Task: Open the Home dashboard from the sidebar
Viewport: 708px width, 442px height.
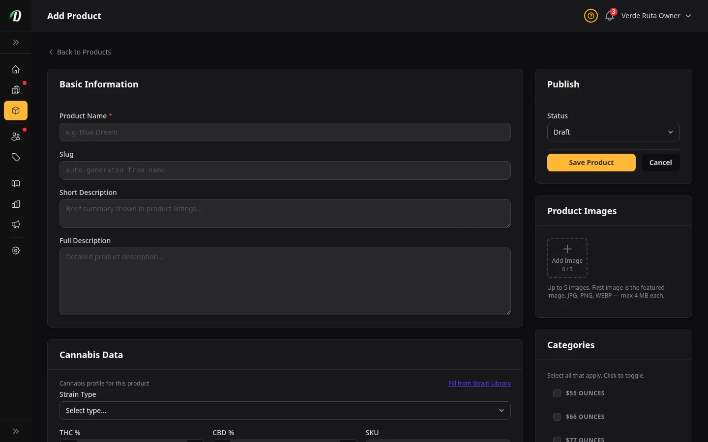Action: [16, 69]
